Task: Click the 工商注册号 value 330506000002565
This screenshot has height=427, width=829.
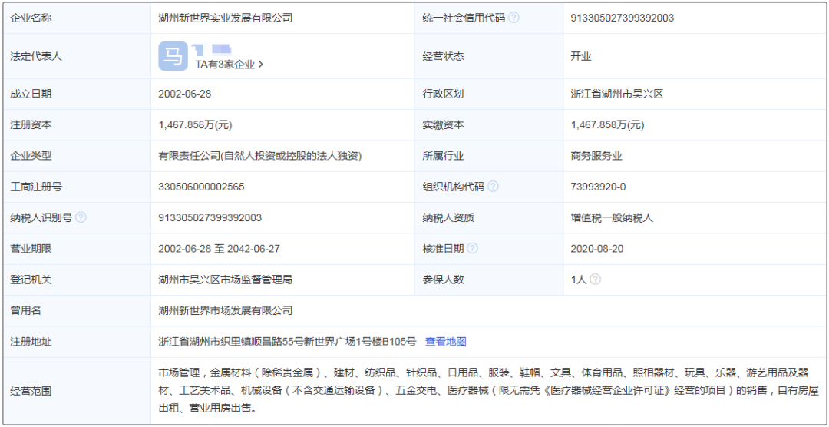Action: pyautogui.click(x=201, y=187)
